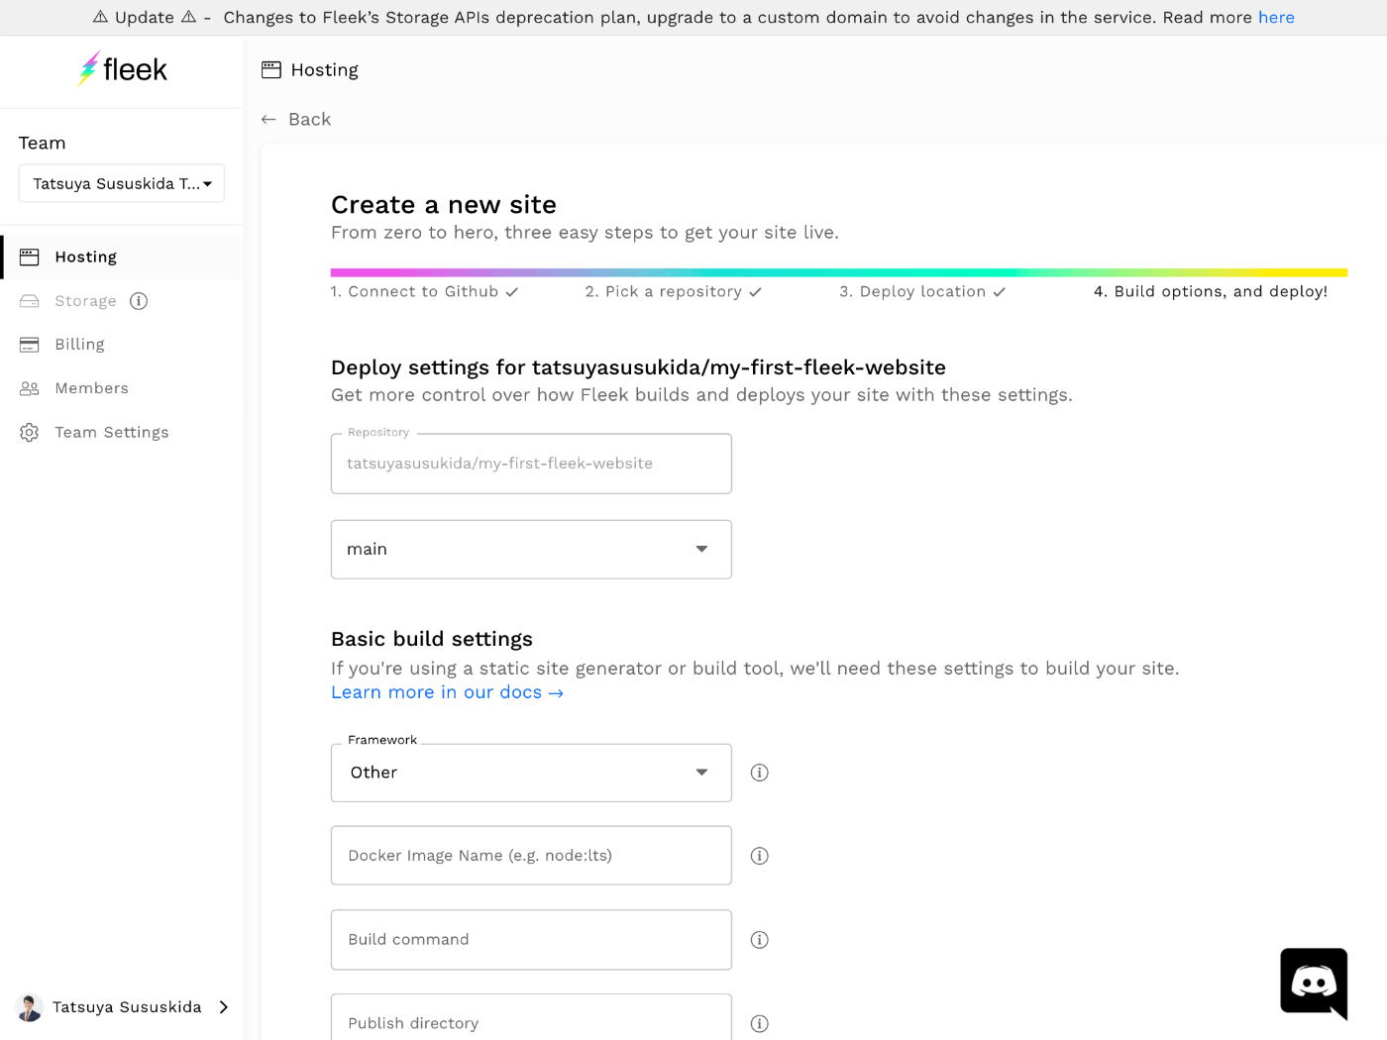The width and height of the screenshot is (1387, 1040).
Task: Click the info icon beside Publish directory
Action: 760,1023
